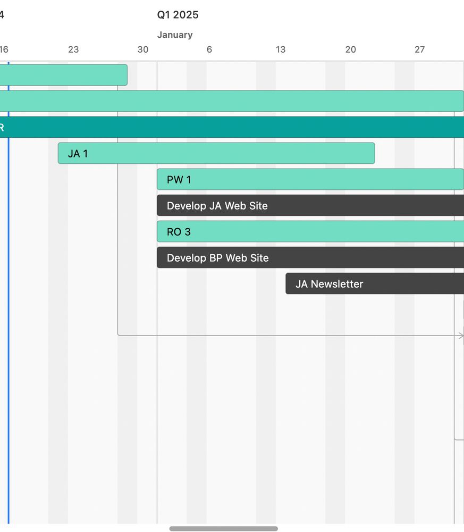Click the Develop BP Web Site task bar

[308, 257]
